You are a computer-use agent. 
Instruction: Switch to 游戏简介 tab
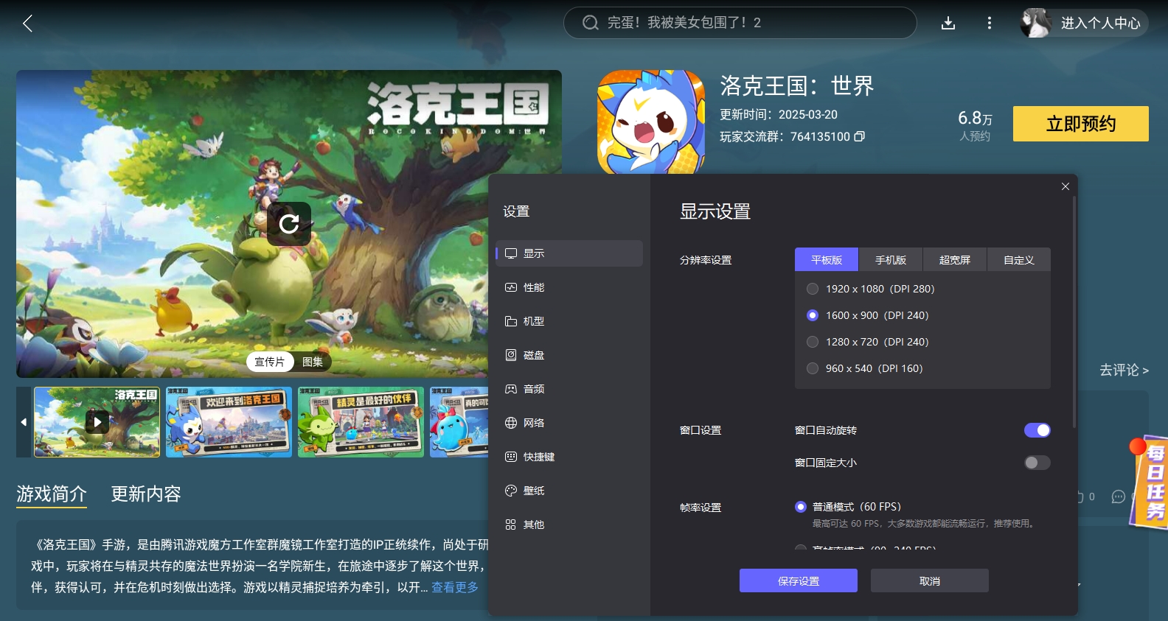tap(52, 494)
